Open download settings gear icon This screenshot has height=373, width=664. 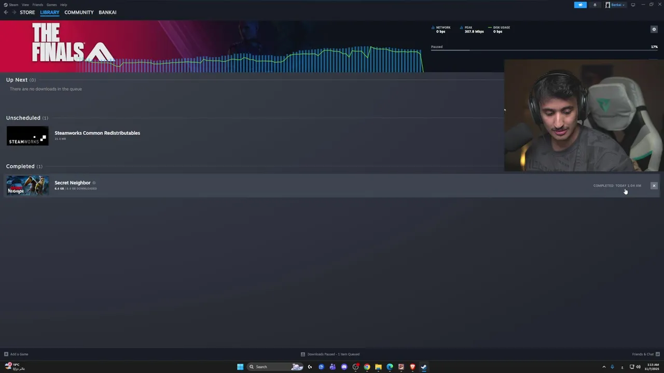point(654,29)
